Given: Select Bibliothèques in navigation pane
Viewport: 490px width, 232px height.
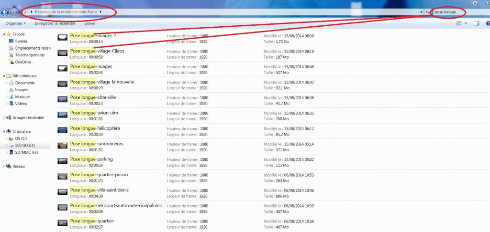Looking at the screenshot, I should click(x=24, y=76).
